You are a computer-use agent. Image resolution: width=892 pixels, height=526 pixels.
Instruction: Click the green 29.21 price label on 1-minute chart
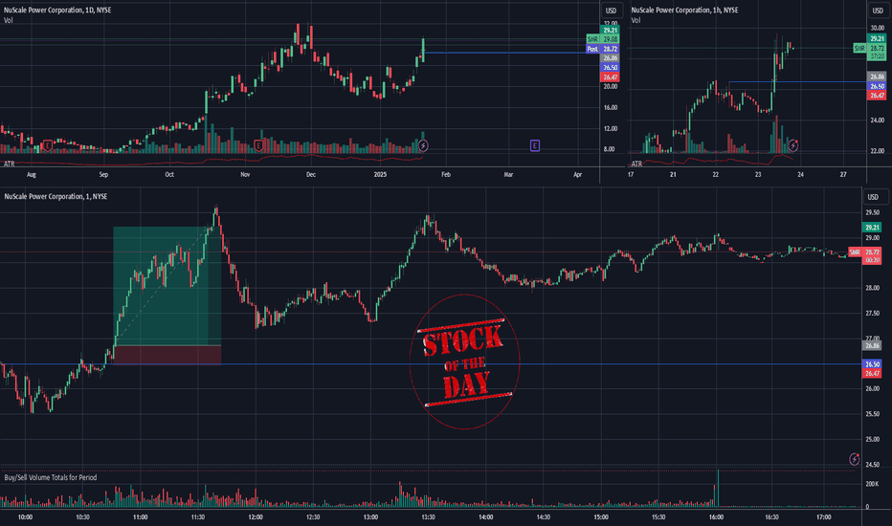[x=873, y=228]
